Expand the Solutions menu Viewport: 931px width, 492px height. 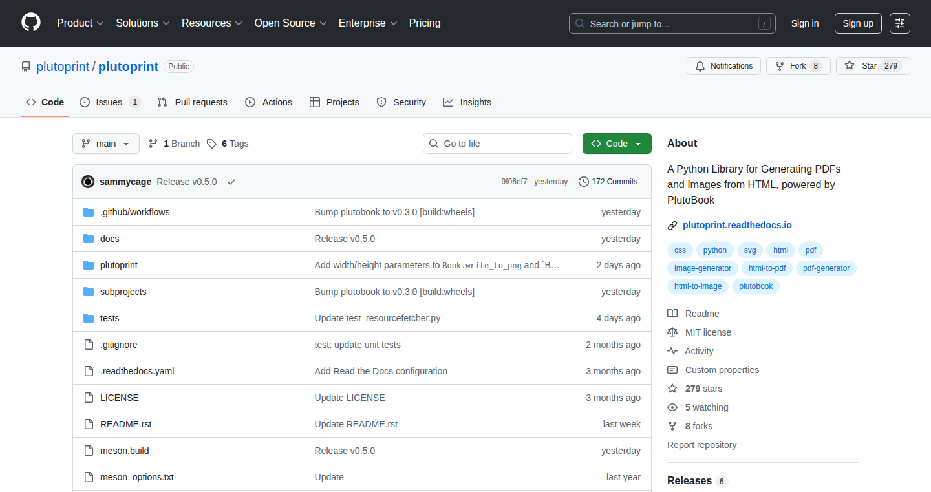pos(143,23)
